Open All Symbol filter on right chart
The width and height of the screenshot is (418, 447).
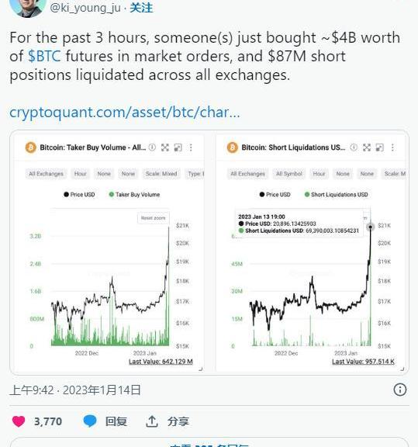pos(289,174)
